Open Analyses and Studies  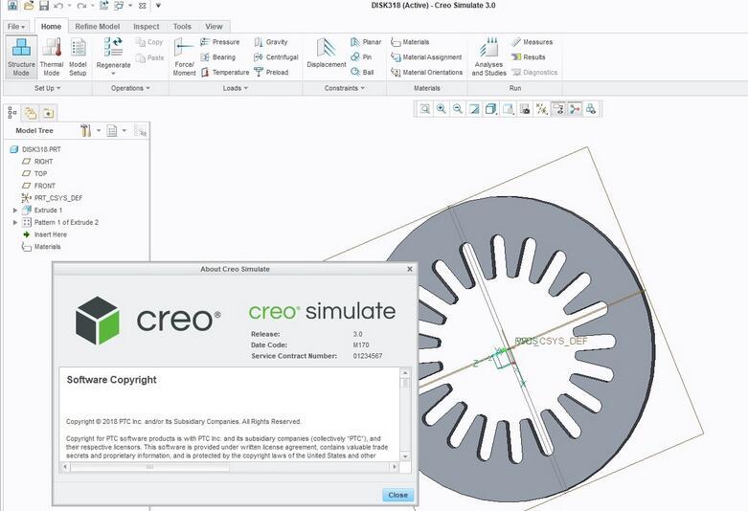(x=489, y=56)
